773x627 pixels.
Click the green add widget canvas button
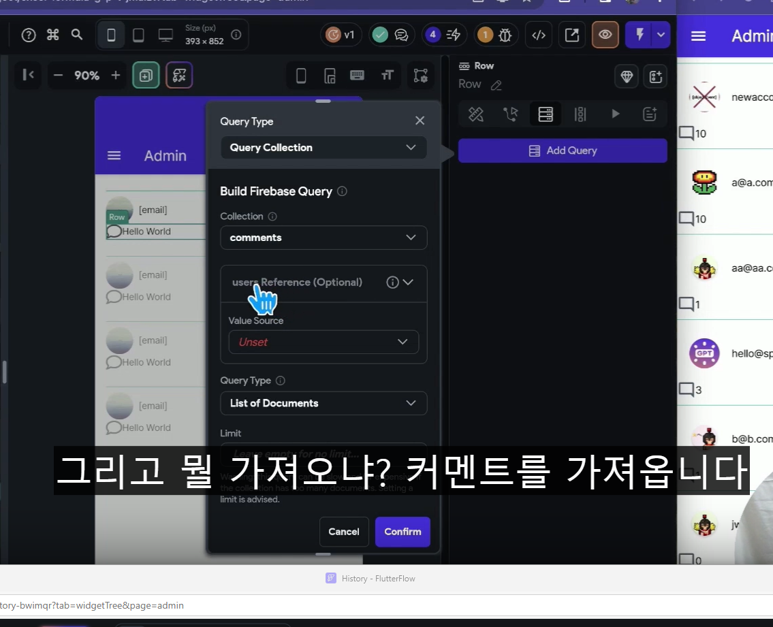[146, 76]
